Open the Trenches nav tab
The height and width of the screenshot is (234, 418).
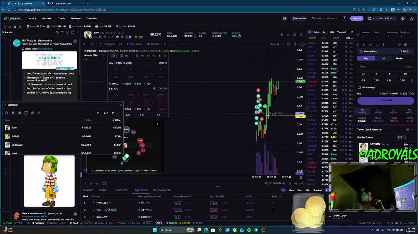92,19
